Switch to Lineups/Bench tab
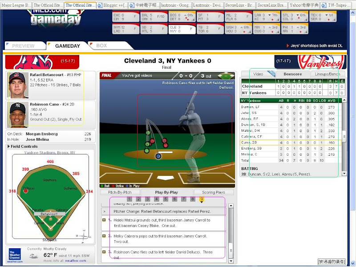The width and height of the screenshot is (356, 267). [x=328, y=74]
